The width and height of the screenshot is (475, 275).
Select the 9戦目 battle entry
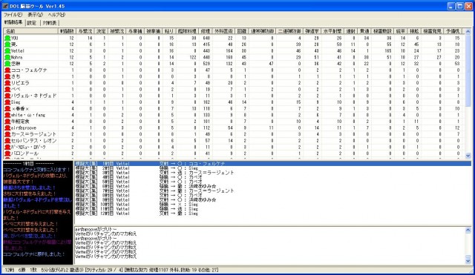(273, 200)
